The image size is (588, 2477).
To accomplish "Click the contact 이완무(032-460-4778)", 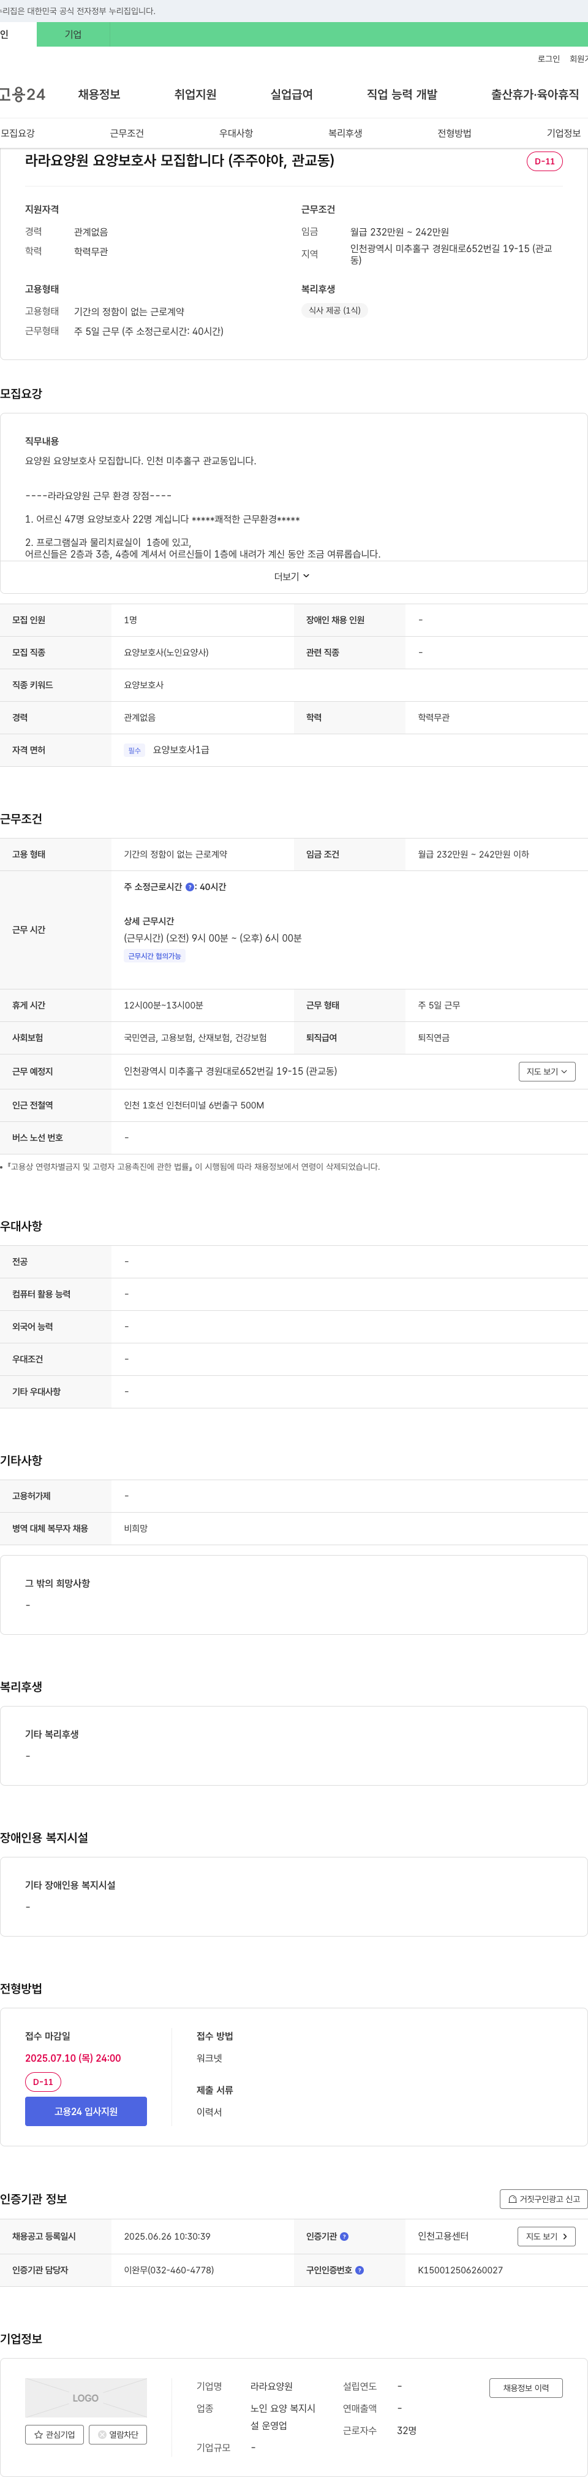I will click(169, 2270).
